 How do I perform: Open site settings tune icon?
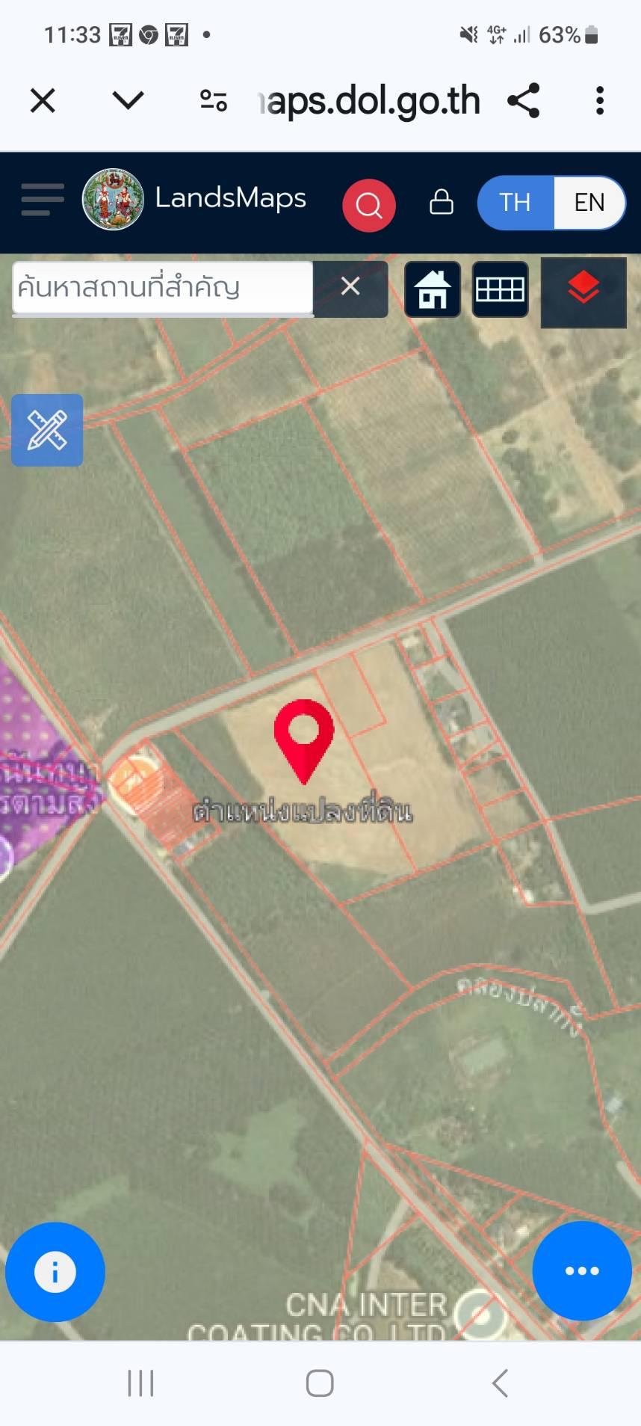(214, 100)
